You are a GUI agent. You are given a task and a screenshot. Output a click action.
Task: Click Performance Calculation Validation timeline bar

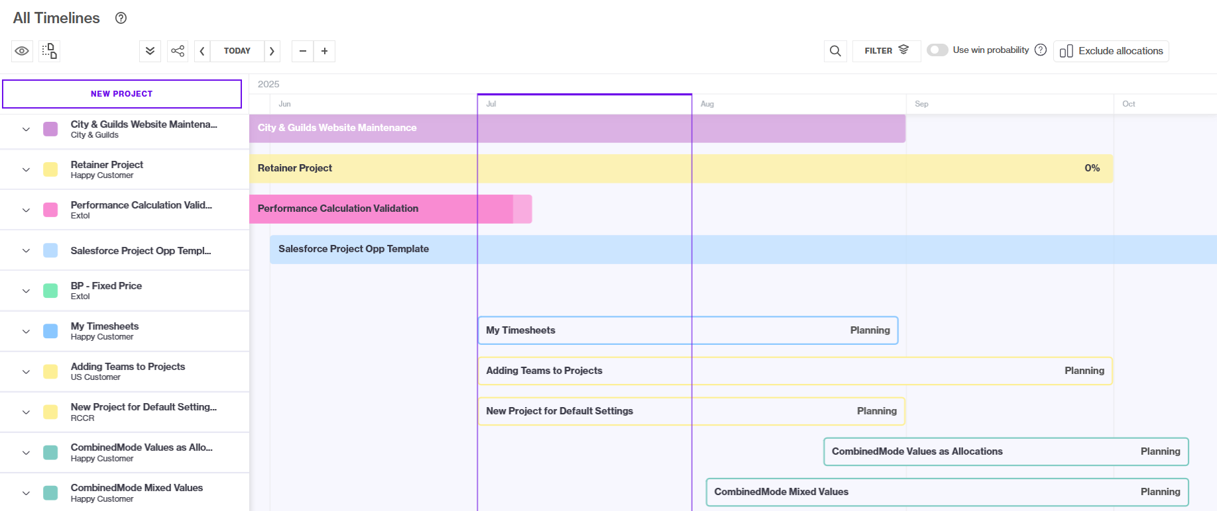(390, 209)
